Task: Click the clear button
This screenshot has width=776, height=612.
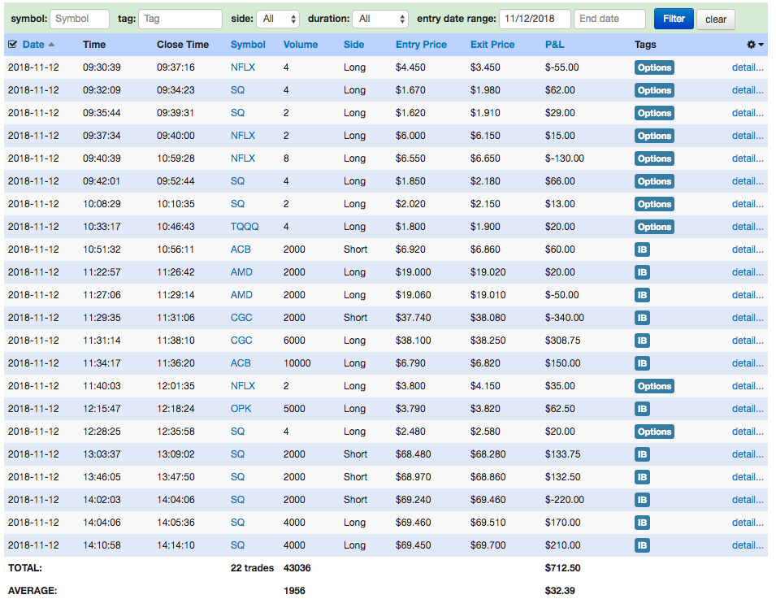Action: pyautogui.click(x=716, y=20)
